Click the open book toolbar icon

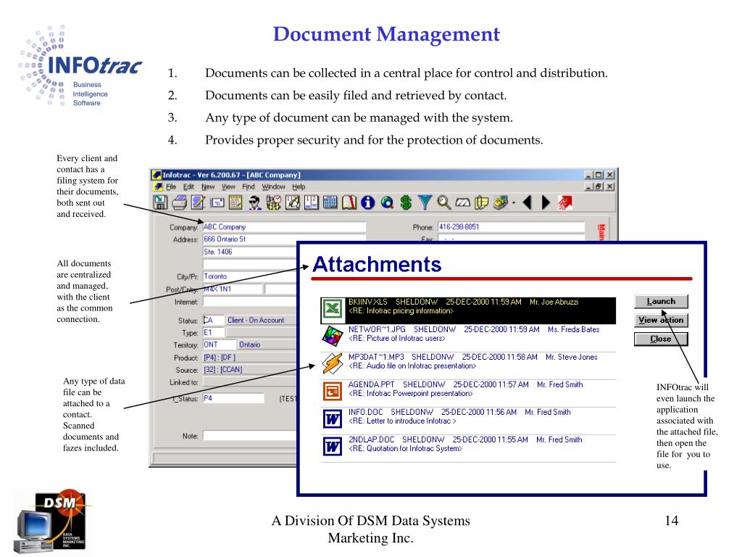tap(349, 203)
